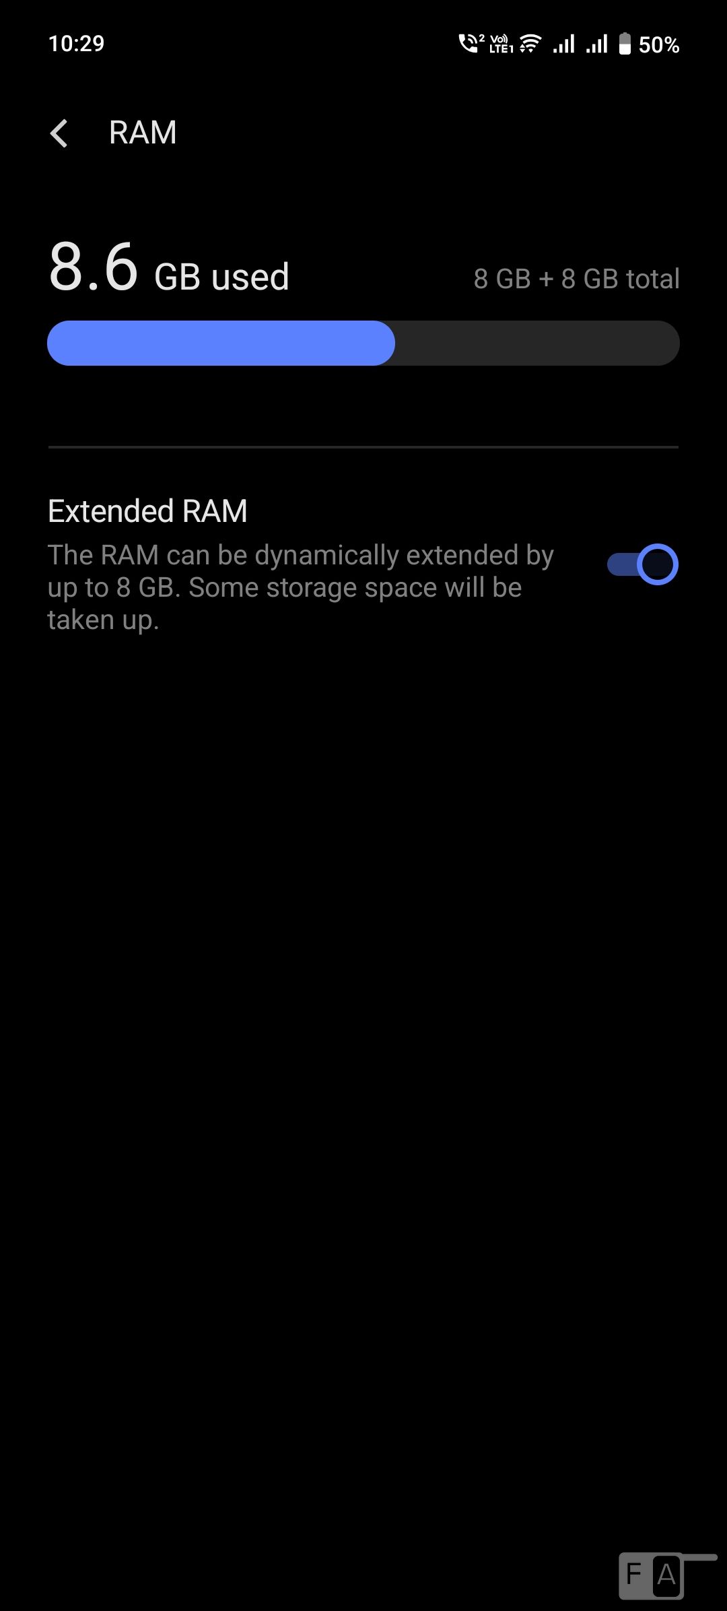Go back using the back arrow

59,133
